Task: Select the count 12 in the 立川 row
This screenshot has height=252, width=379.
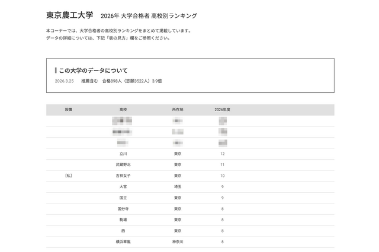Action: pos(223,154)
